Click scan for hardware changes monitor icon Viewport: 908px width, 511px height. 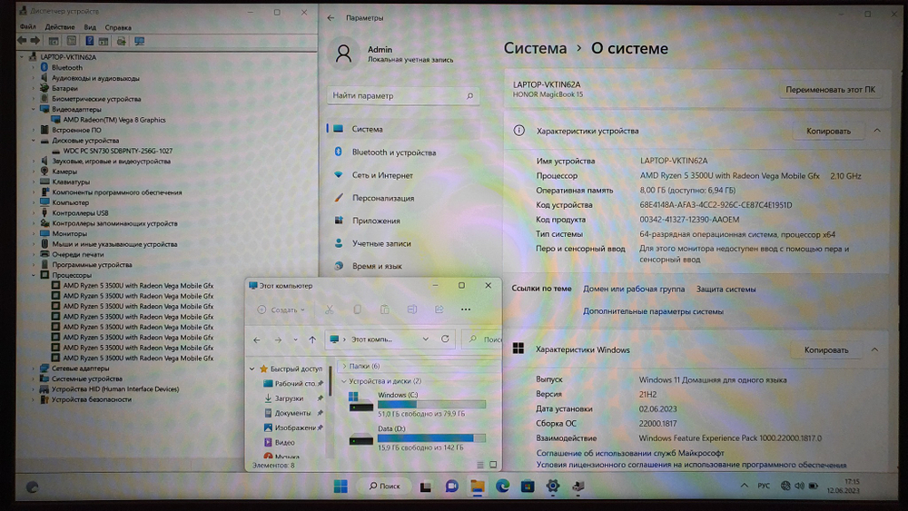[139, 41]
